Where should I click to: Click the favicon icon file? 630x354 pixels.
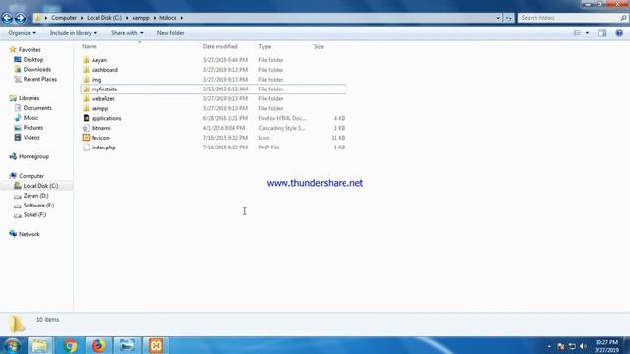tap(86, 138)
